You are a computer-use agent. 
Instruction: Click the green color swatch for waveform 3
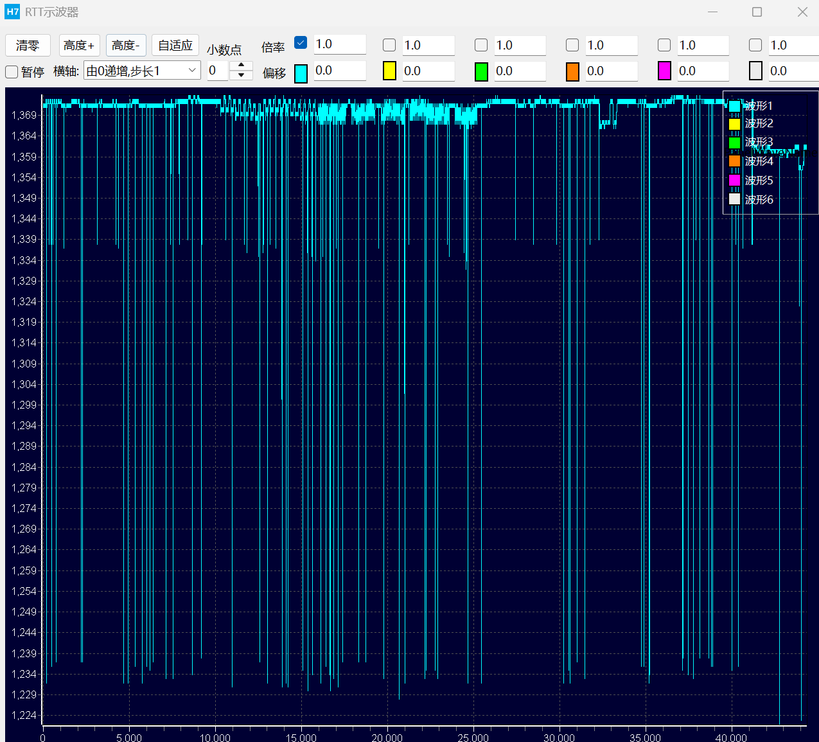481,71
